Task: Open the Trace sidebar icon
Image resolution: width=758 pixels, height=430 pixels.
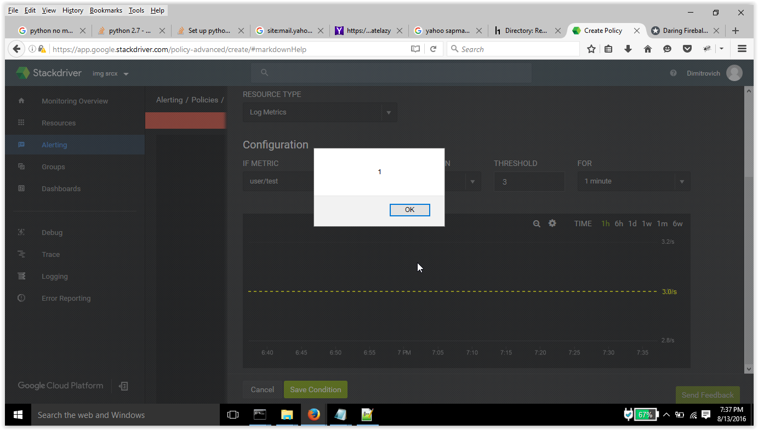Action: coord(21,254)
